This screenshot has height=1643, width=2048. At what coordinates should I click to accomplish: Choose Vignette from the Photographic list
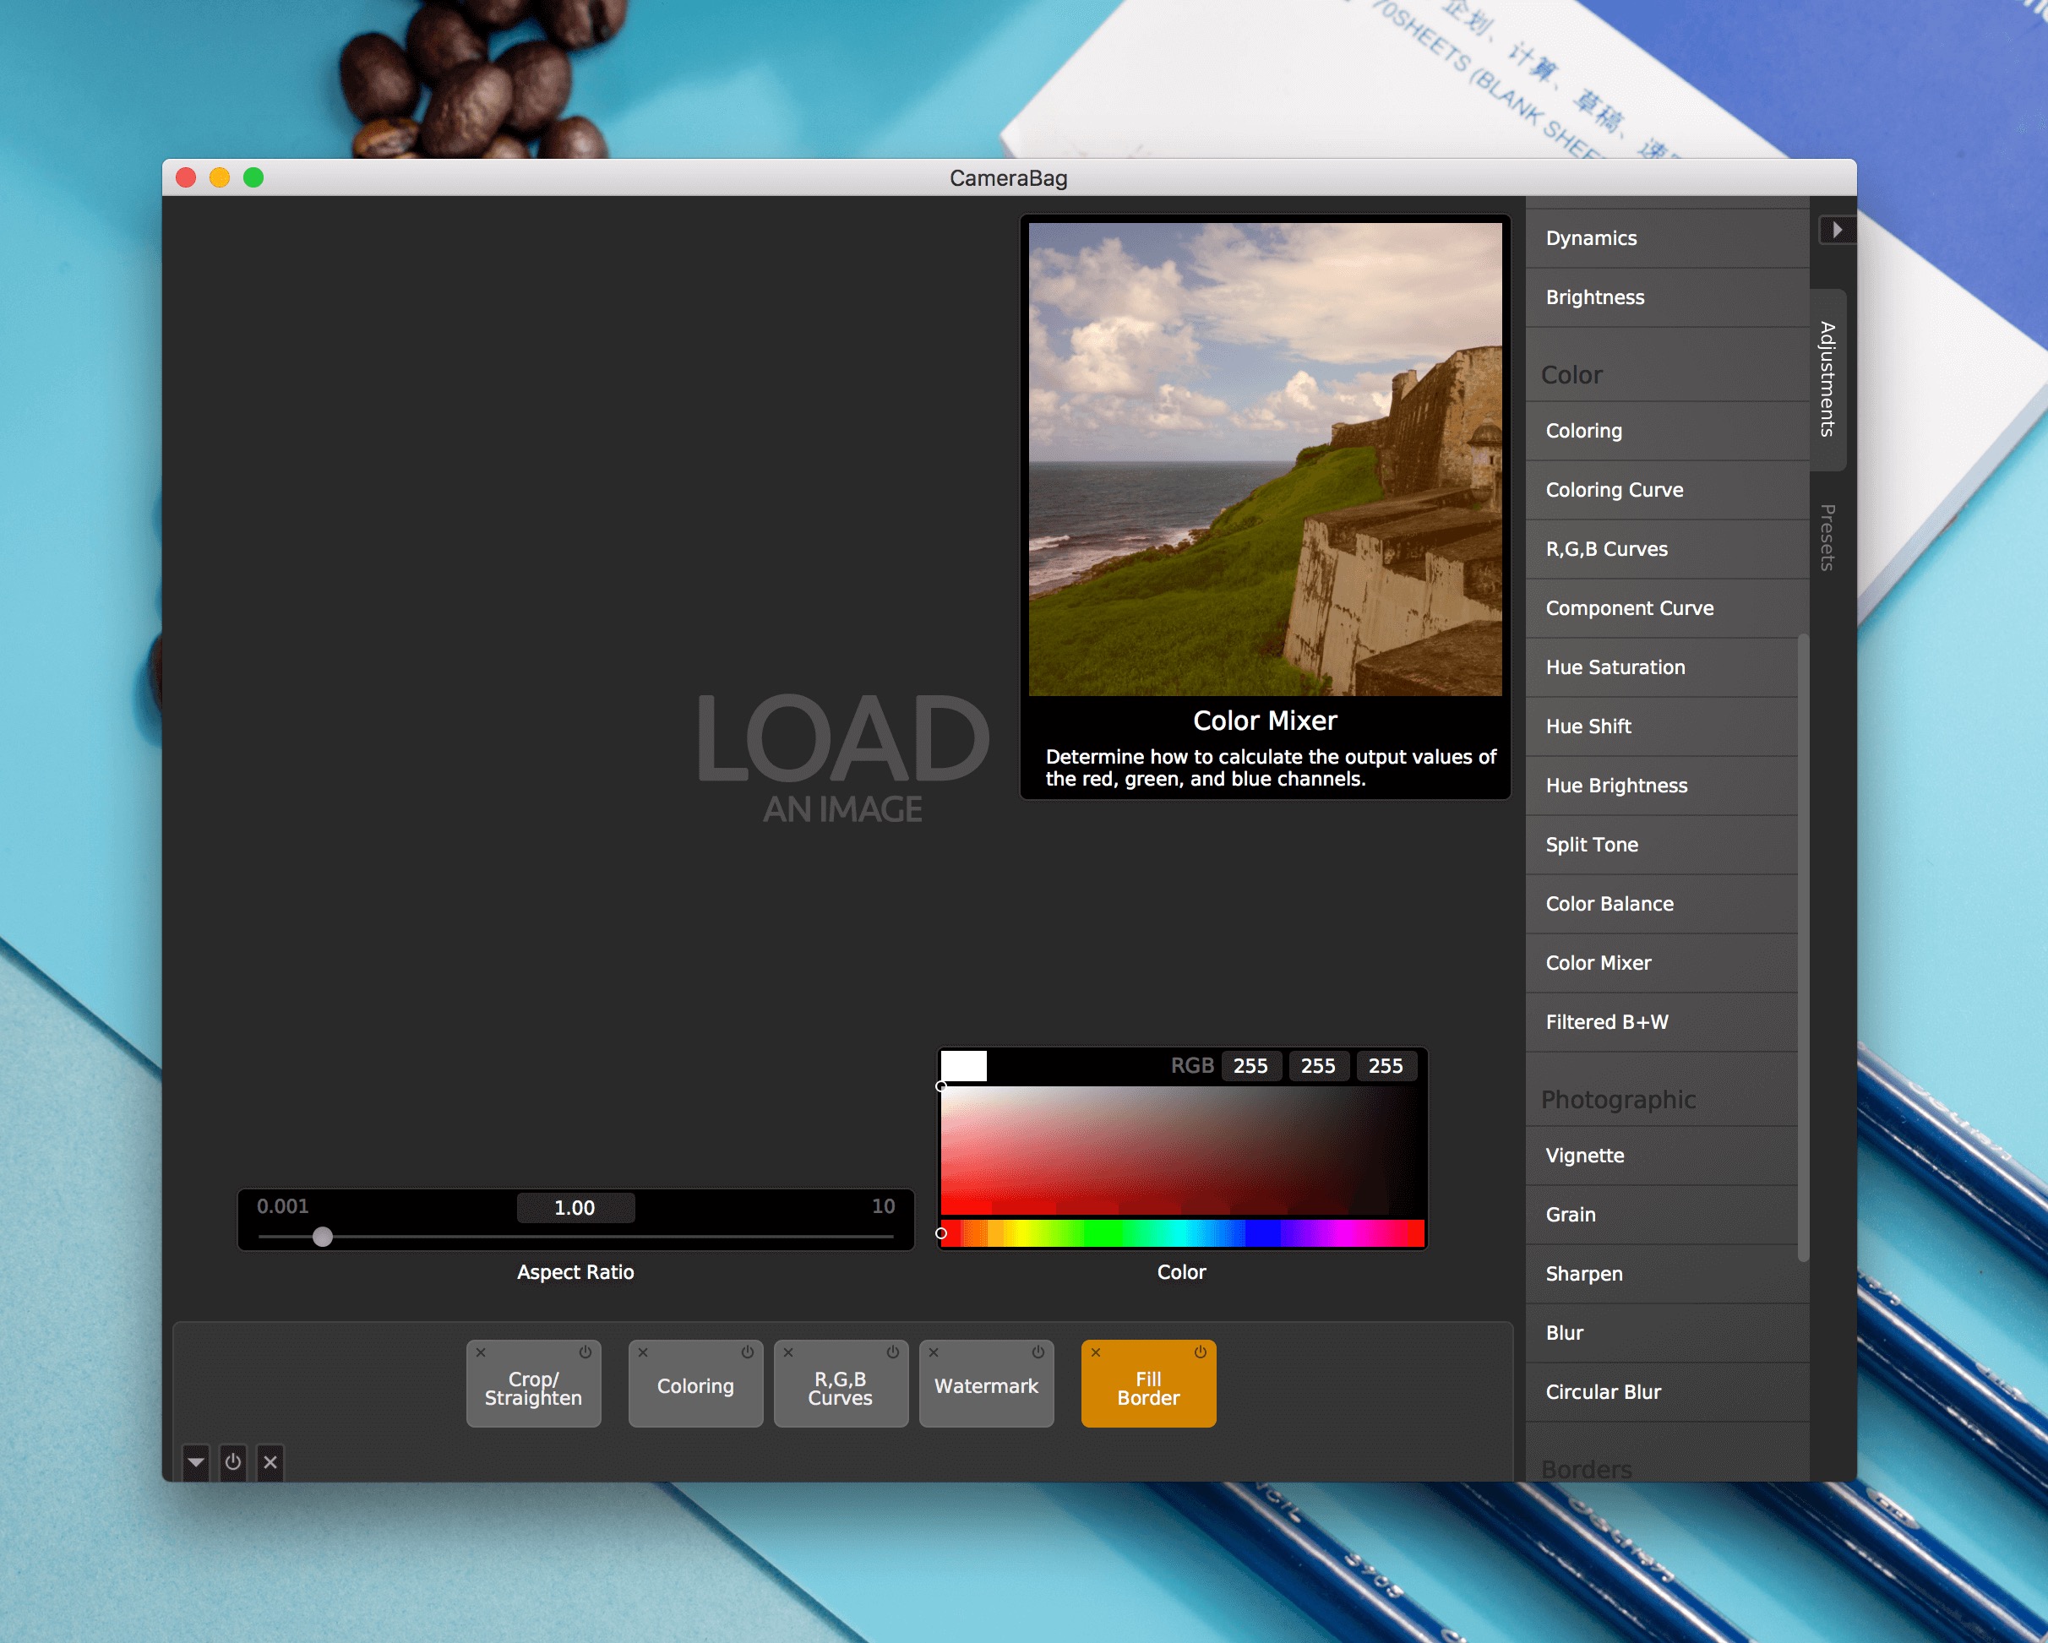pyautogui.click(x=1584, y=1156)
